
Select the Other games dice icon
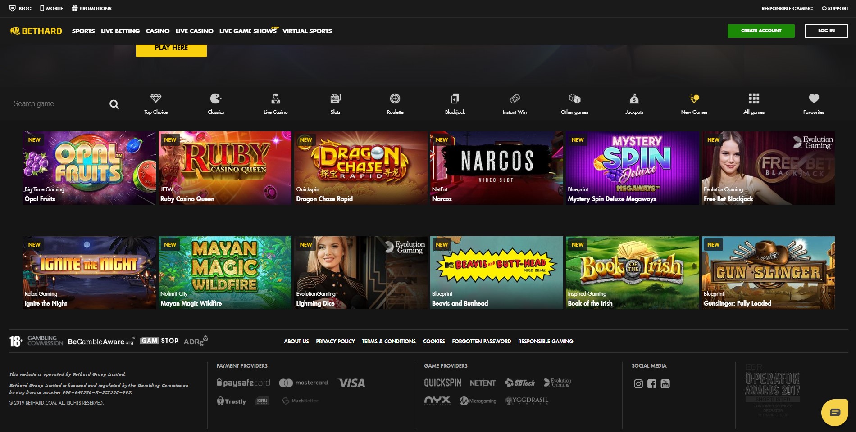click(x=574, y=104)
